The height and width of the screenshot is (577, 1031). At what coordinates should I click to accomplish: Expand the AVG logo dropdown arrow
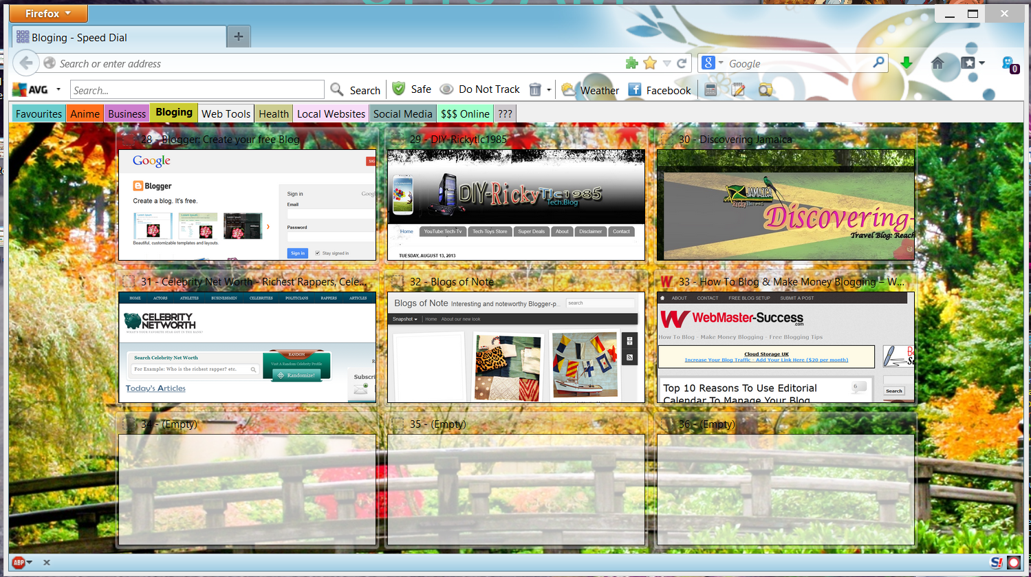(x=58, y=89)
